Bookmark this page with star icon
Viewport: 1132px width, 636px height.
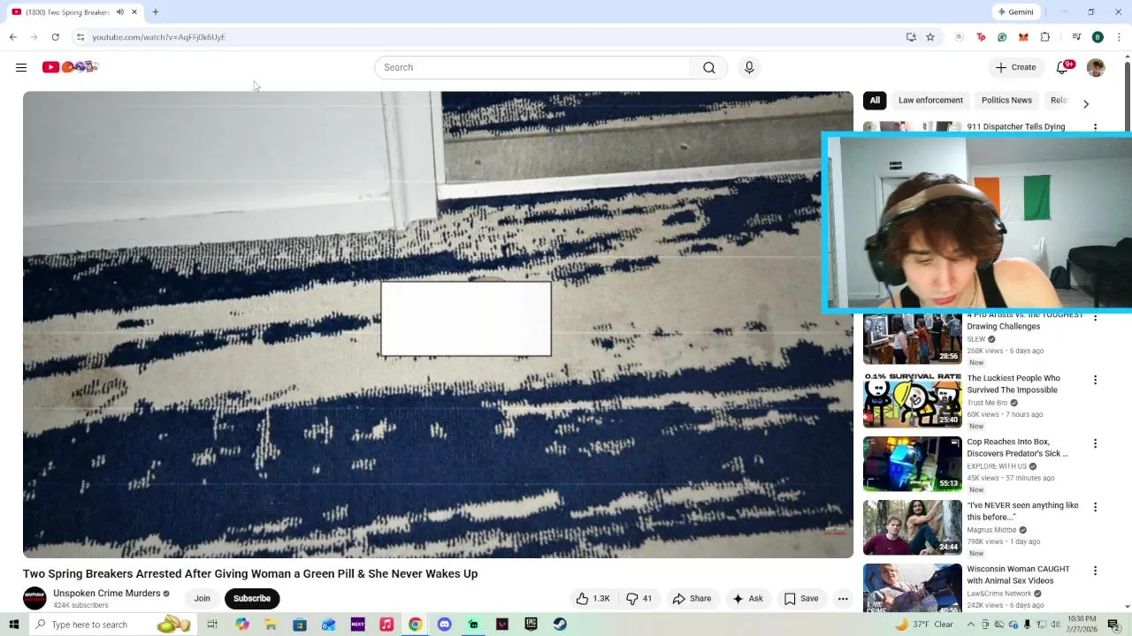[930, 37]
